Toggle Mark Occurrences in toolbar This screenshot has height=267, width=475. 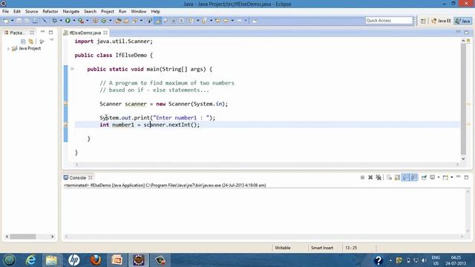pos(158,21)
